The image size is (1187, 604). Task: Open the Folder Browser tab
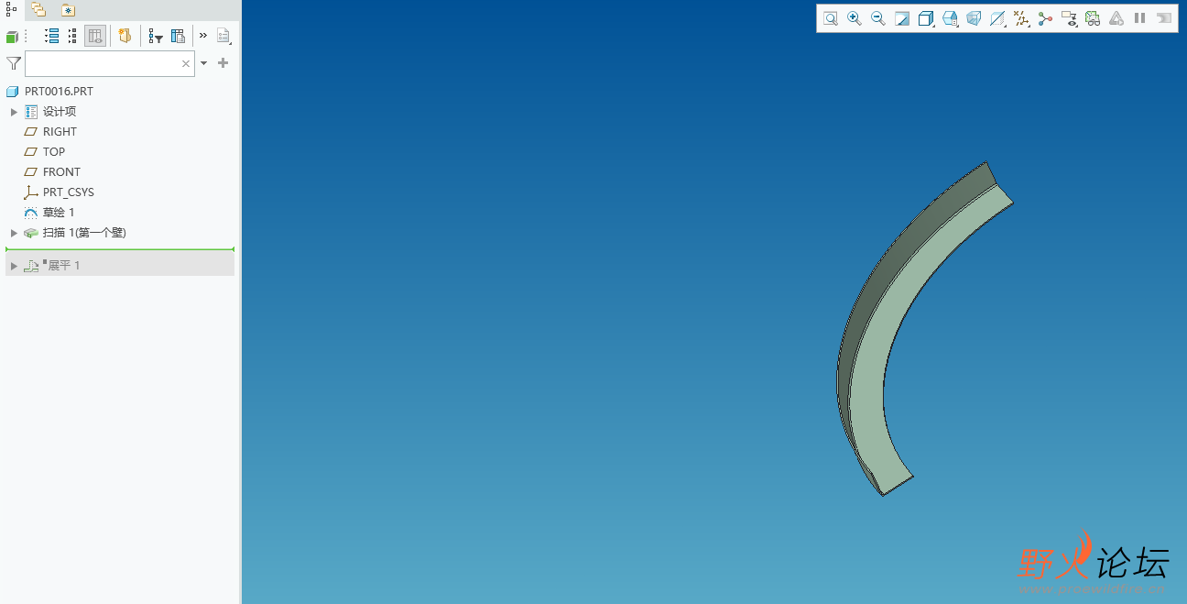[38, 9]
